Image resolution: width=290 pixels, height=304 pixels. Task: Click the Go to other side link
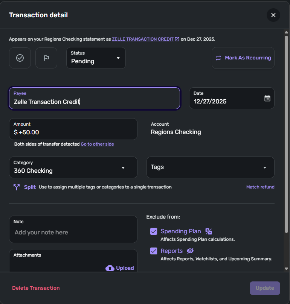click(97, 144)
